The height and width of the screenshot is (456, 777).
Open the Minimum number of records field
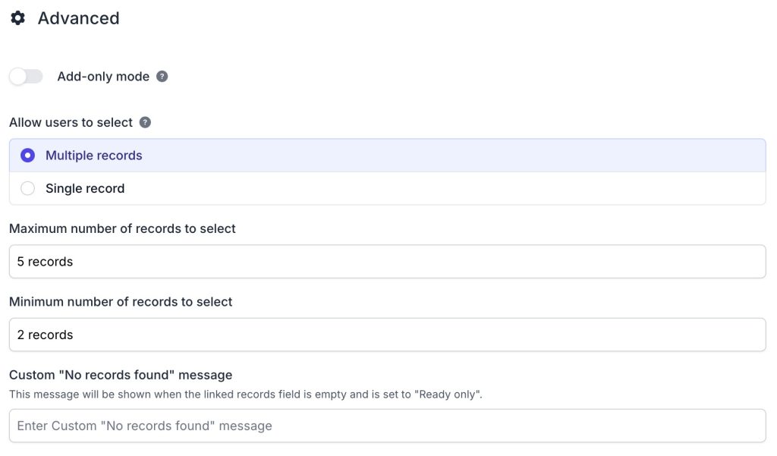(x=387, y=335)
